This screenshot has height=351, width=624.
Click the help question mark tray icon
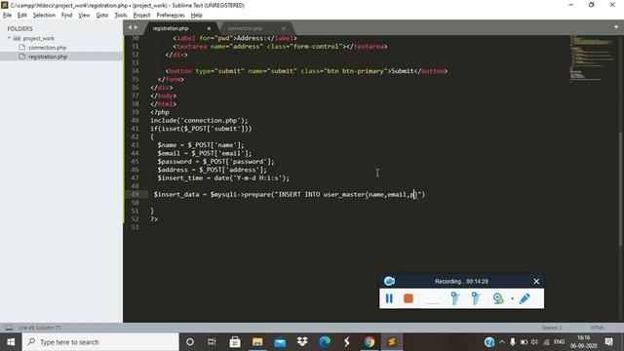click(x=489, y=342)
